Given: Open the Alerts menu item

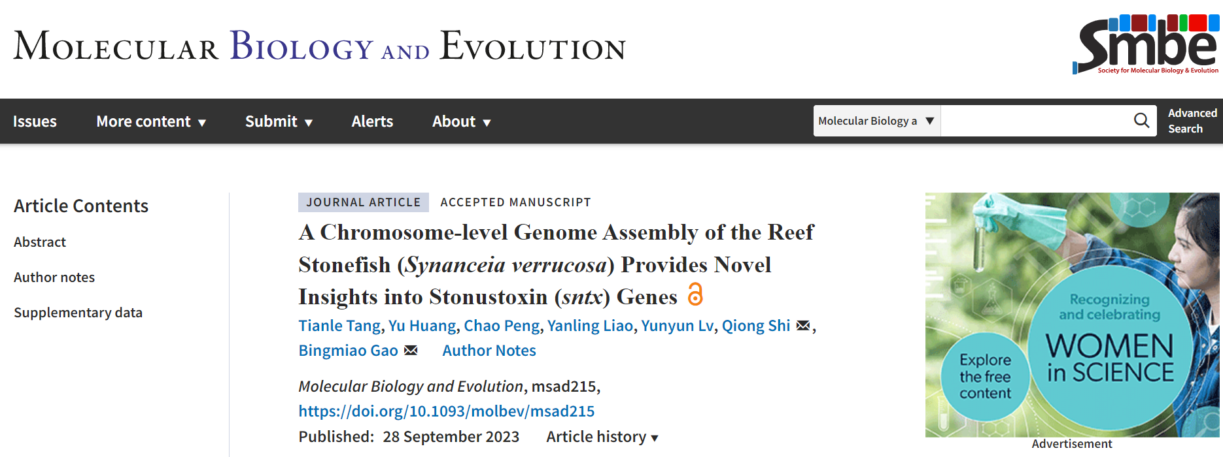Looking at the screenshot, I should 372,121.
